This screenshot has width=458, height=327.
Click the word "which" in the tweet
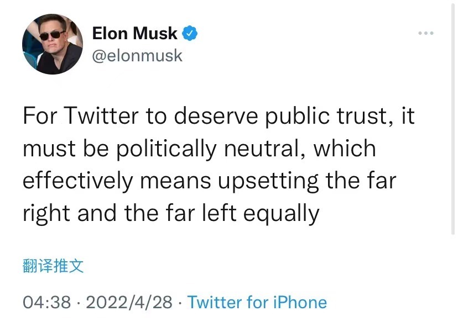point(345,148)
